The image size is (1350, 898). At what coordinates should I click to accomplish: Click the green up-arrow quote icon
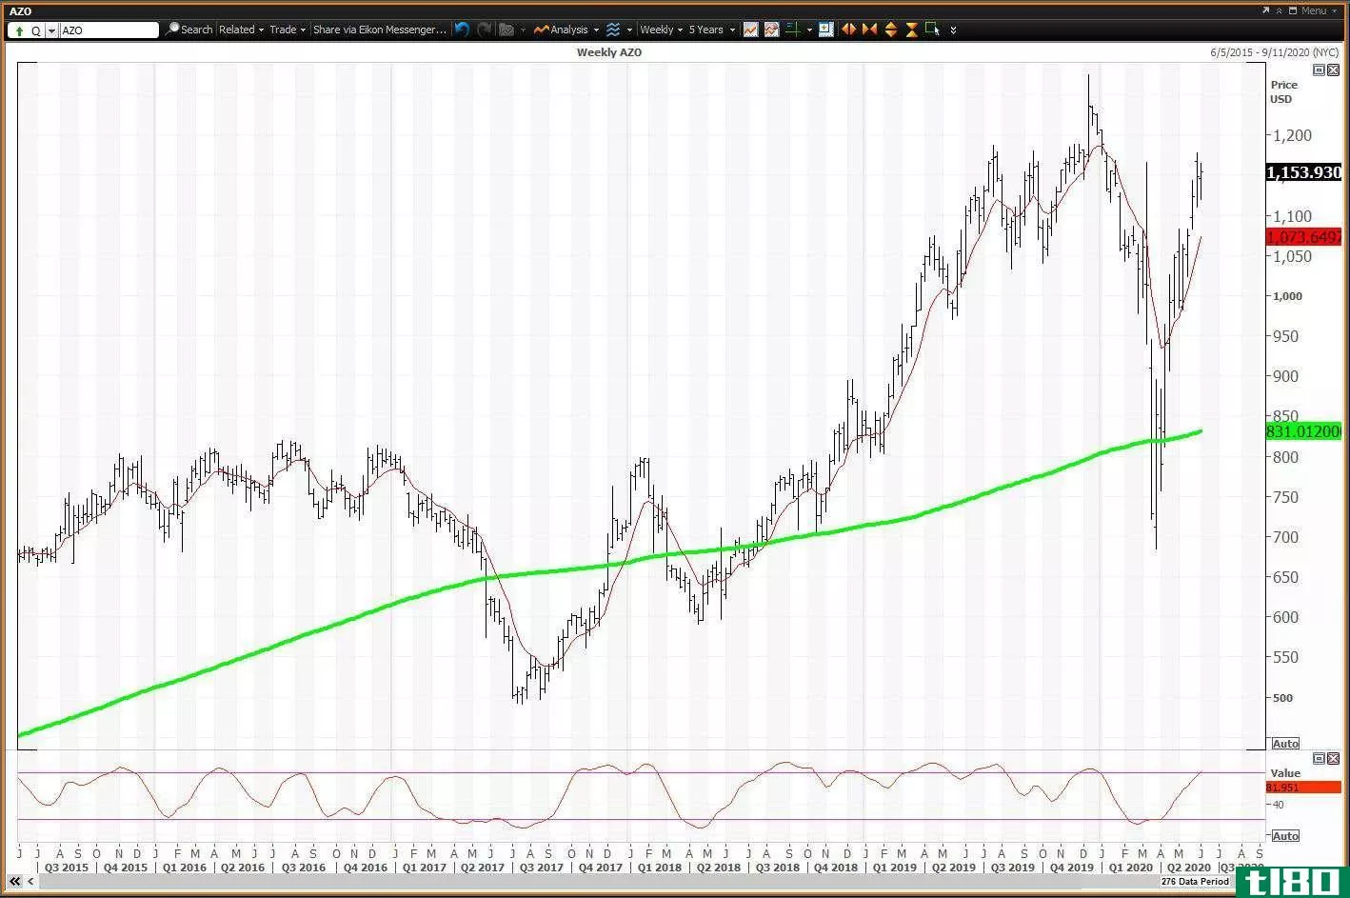point(19,30)
